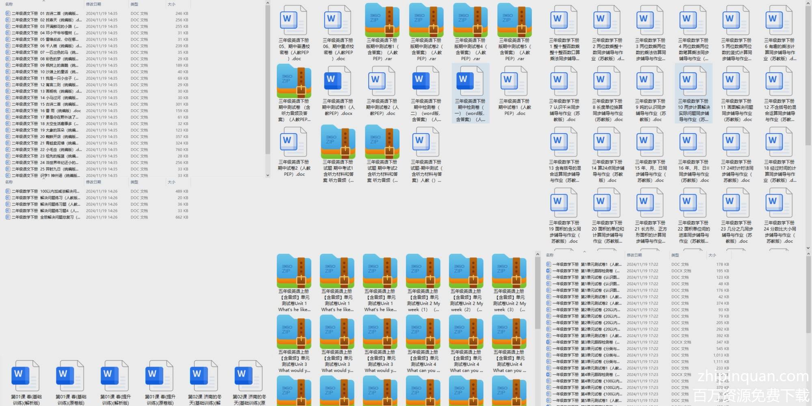
Task: Sort 二年级数学下册 list by 类型 column
Action: coord(134,182)
